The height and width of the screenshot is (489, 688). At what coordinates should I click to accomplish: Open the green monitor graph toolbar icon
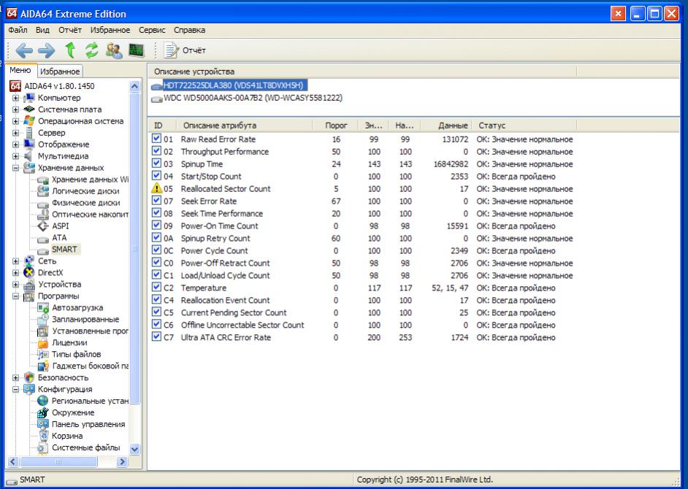136,50
